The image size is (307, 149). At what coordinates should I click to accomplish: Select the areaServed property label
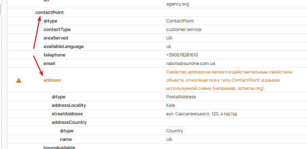pyautogui.click(x=55, y=38)
